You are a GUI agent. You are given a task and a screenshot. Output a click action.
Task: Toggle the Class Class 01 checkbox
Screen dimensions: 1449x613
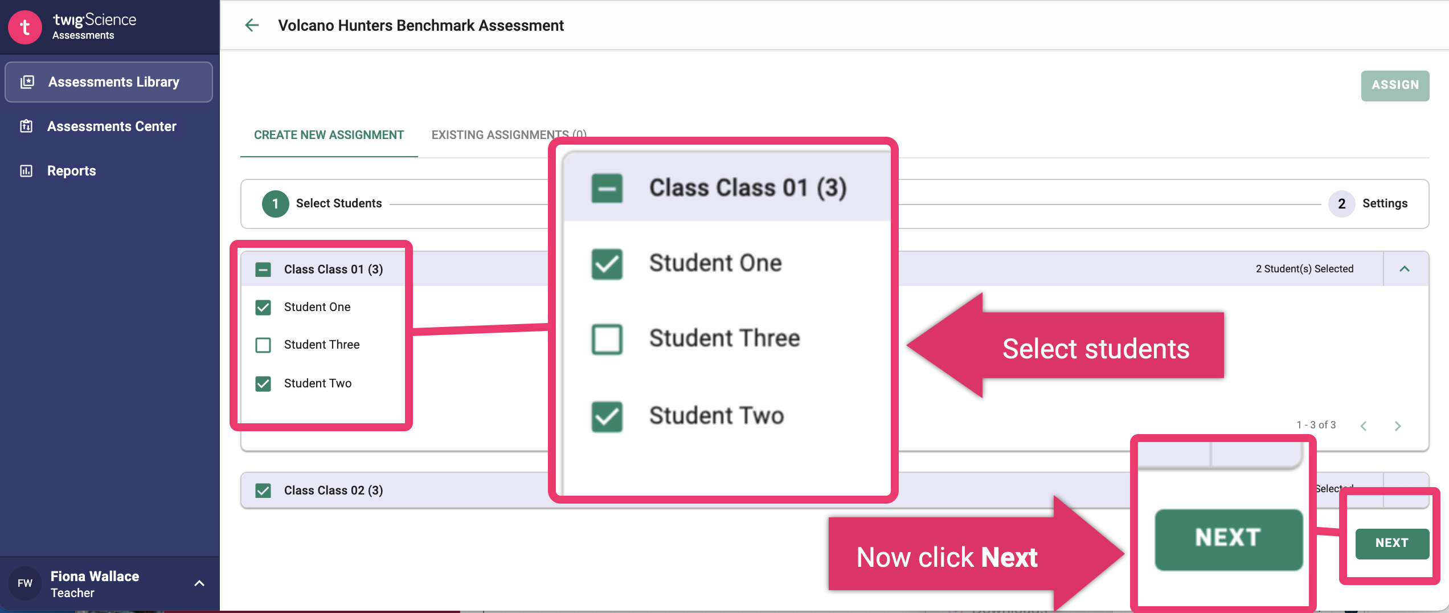coord(263,269)
